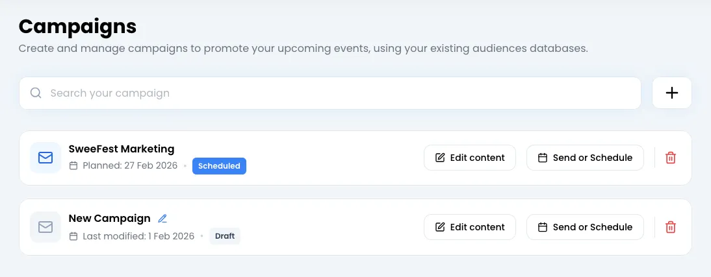711x277 pixels.
Task: Open the SweeFest Marketing campaign title
Action: click(x=122, y=149)
